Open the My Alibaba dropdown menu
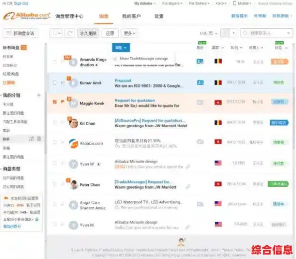The image size is (296, 259). pyautogui.click(x=145, y=3)
